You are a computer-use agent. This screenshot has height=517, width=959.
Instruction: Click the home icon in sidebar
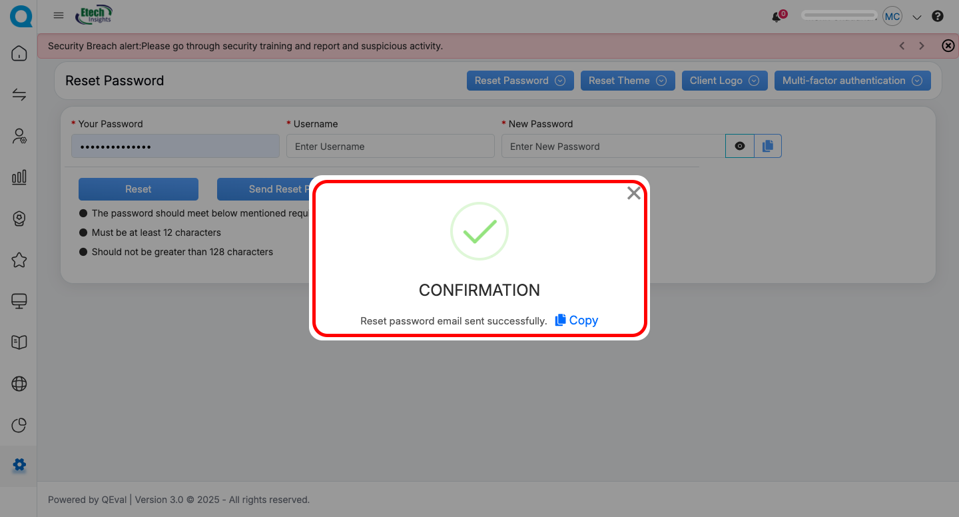click(x=19, y=53)
